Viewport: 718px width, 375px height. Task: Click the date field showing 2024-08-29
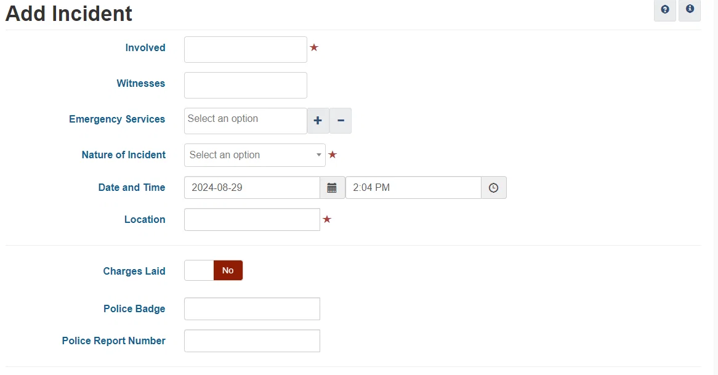[x=251, y=188]
